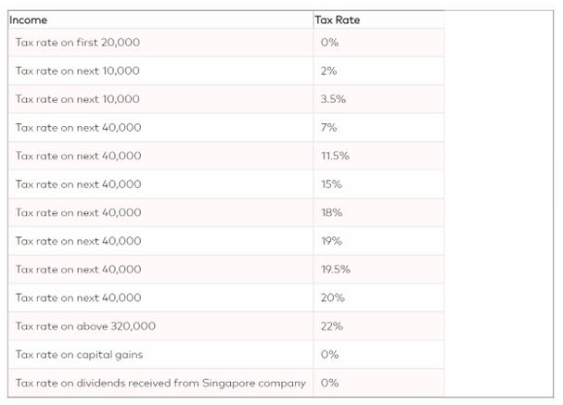
Task: Select the Singapore company dividends row label
Action: [x=160, y=383]
